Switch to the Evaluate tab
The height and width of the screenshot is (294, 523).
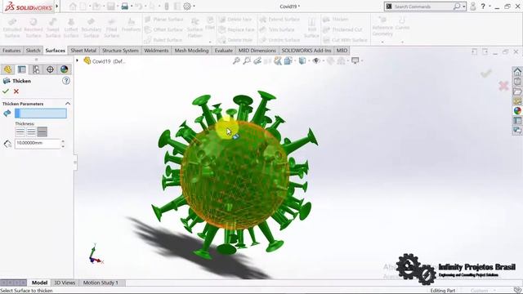click(223, 51)
